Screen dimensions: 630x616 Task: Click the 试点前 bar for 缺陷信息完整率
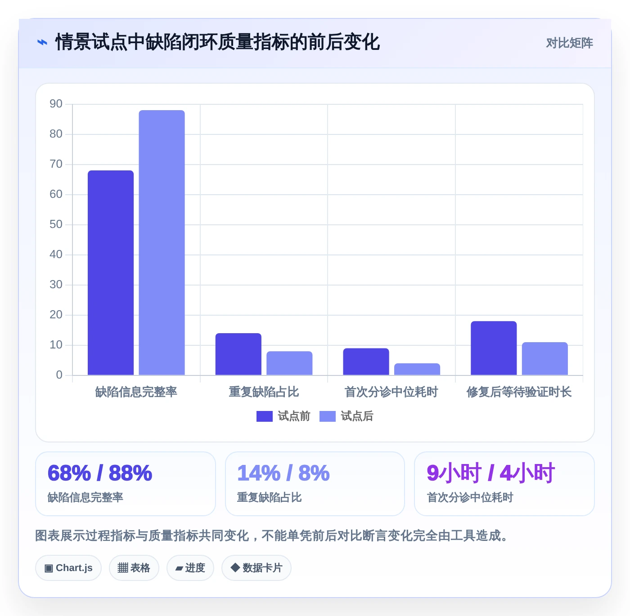click(x=111, y=272)
